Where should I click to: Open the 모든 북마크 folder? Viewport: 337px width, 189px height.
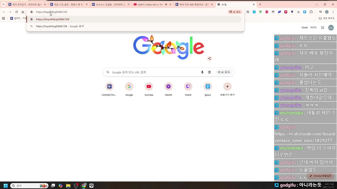point(326,18)
